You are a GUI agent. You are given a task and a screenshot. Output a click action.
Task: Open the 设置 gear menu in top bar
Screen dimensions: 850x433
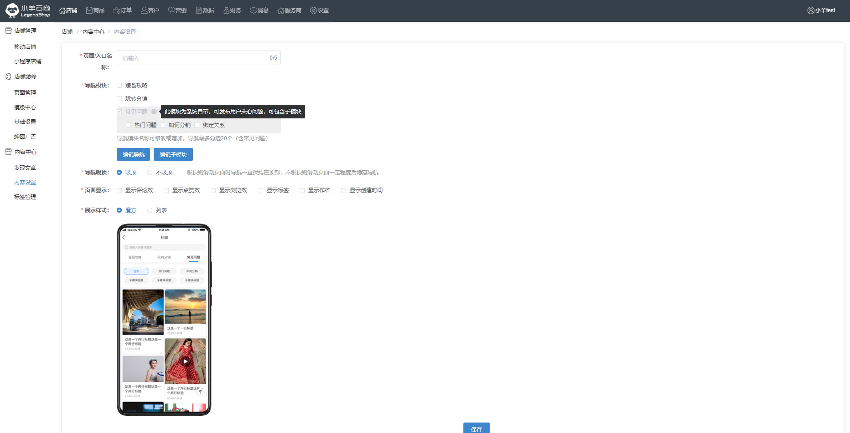[x=319, y=10]
